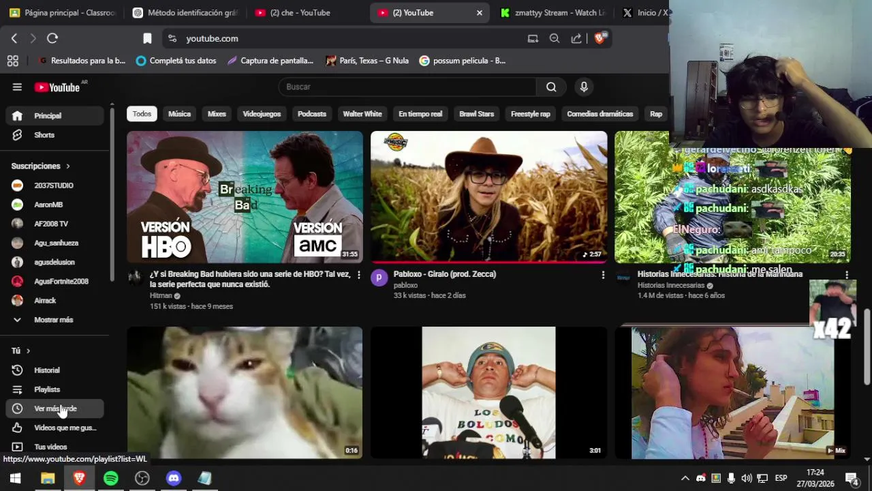872x491 pixels.
Task: Show hidden system tray icons
Action: (685, 478)
